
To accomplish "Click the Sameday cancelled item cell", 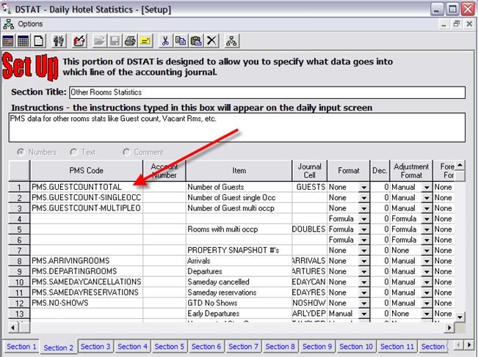I will click(x=239, y=282).
